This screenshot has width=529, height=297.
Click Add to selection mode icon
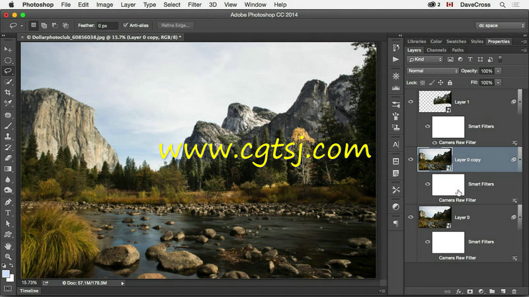tap(44, 25)
